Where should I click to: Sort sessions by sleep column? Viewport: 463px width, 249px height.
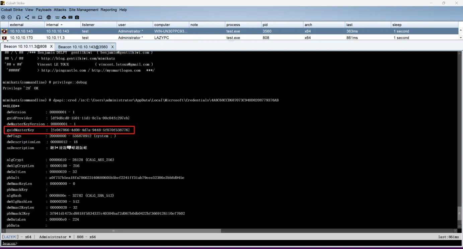[x=424, y=25]
